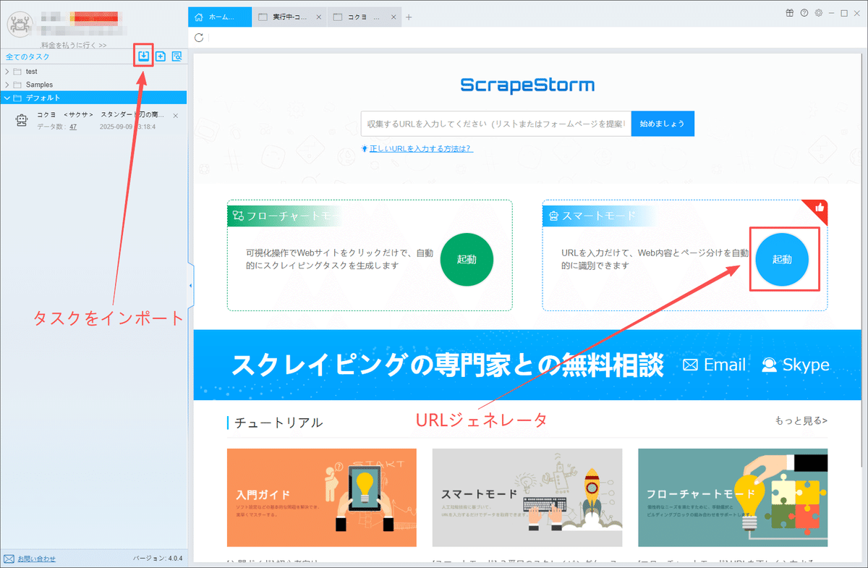Click the data count 47 link
The image size is (868, 568).
coord(73,127)
